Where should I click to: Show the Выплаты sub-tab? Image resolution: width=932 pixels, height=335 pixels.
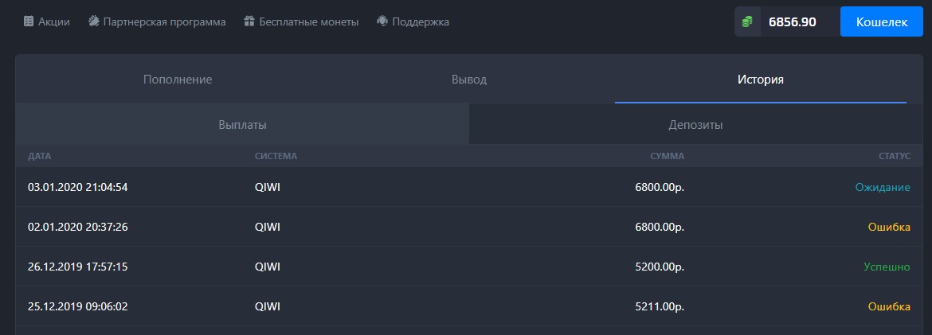(242, 125)
